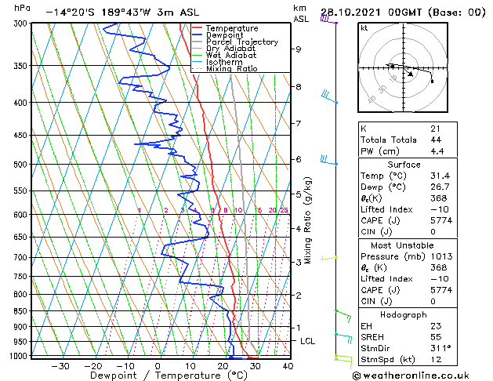Click the K index value 21

[436, 129]
